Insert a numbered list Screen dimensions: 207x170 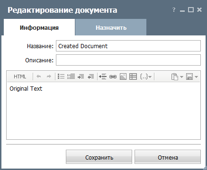(x=71, y=76)
